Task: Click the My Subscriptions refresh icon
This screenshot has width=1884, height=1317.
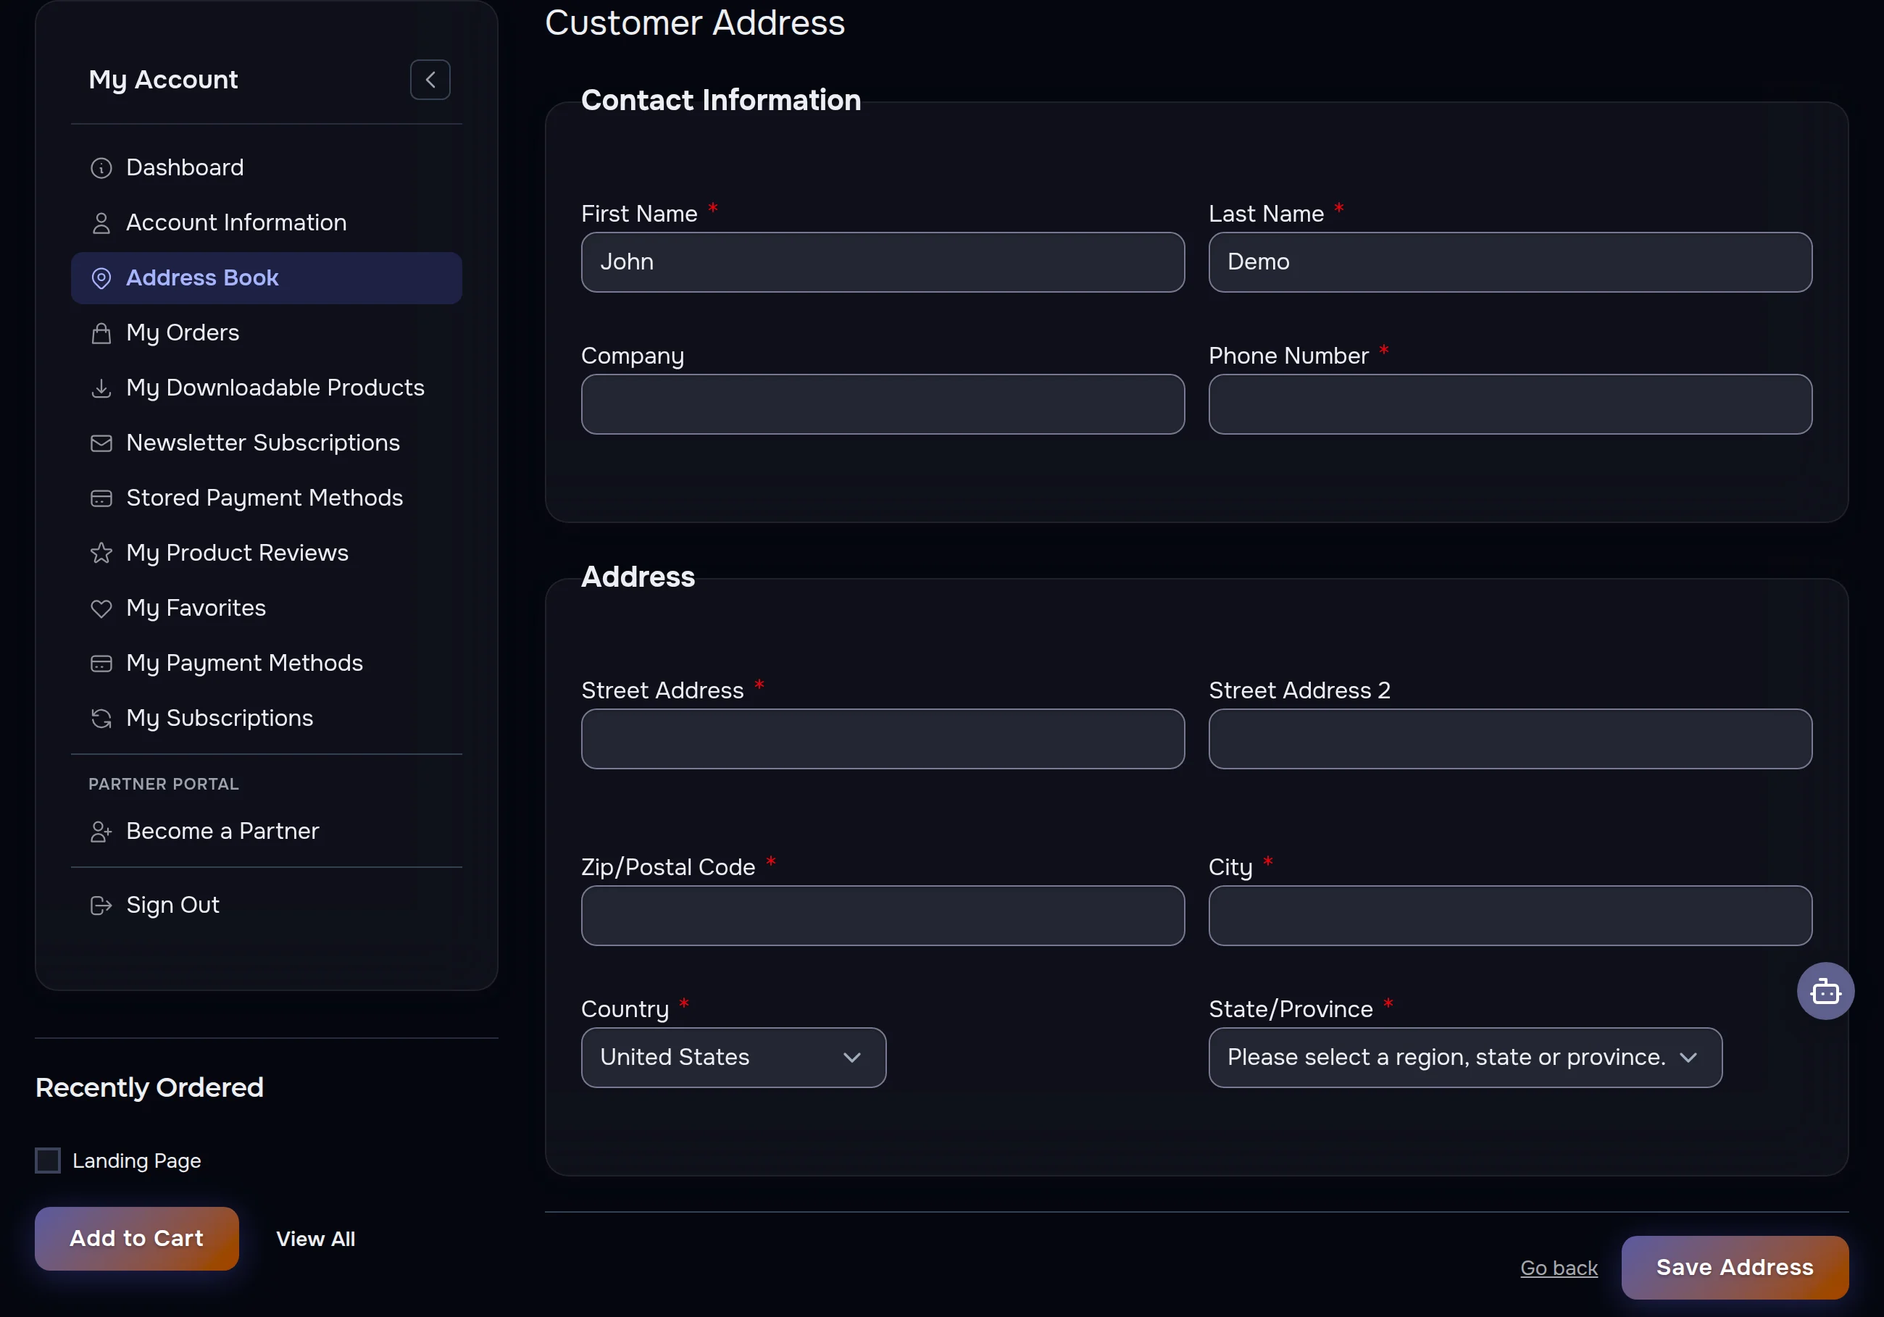Action: point(101,719)
